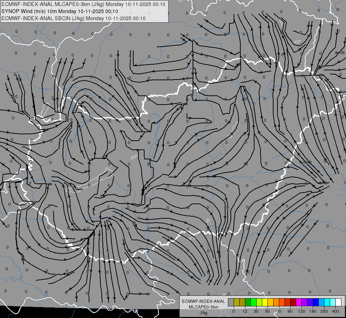The height and width of the screenshot is (318, 346).
Task: Click the legend scale value 30
Action: 256,311
